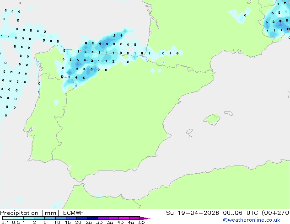Viewport: 290px width, 224px height.
Task: Click the '45' legend scale label
Action: click(x=131, y=222)
